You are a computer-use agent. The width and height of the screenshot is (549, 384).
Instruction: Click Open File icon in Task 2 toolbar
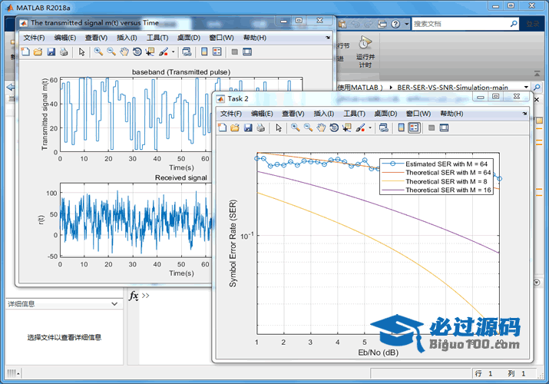[235, 127]
